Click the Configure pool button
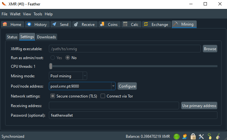Image resolution: width=227 pixels, height=140 pixels. click(127, 86)
